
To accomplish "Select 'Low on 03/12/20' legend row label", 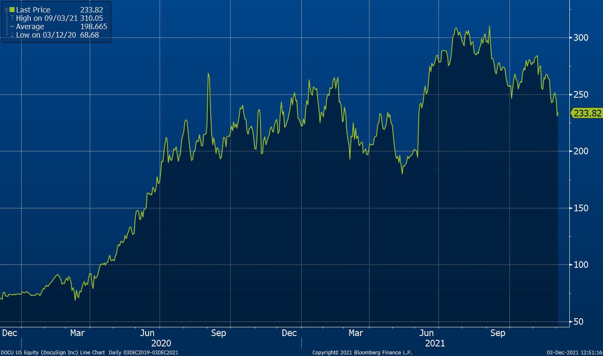I will tap(46, 35).
